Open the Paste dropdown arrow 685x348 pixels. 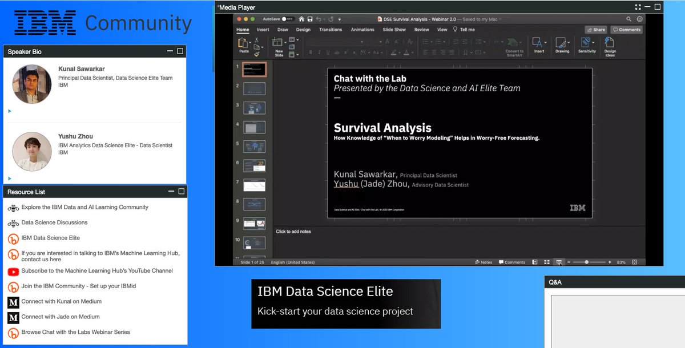(x=251, y=43)
